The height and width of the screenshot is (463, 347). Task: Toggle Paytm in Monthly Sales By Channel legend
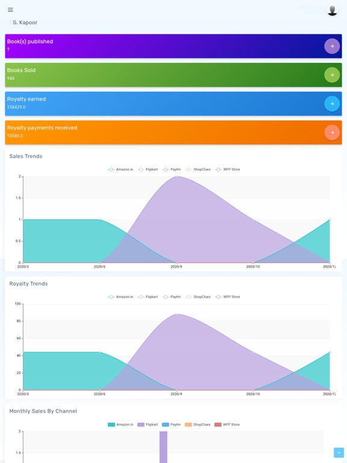click(x=172, y=424)
